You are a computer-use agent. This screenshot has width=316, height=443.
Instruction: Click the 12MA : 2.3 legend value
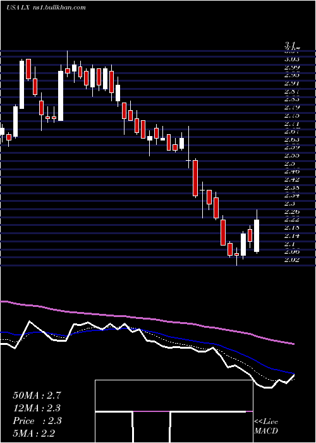click(37, 408)
